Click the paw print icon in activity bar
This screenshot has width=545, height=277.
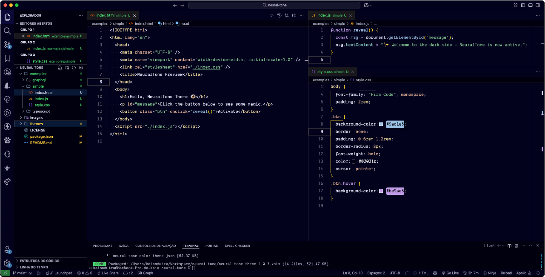(x=7, y=140)
